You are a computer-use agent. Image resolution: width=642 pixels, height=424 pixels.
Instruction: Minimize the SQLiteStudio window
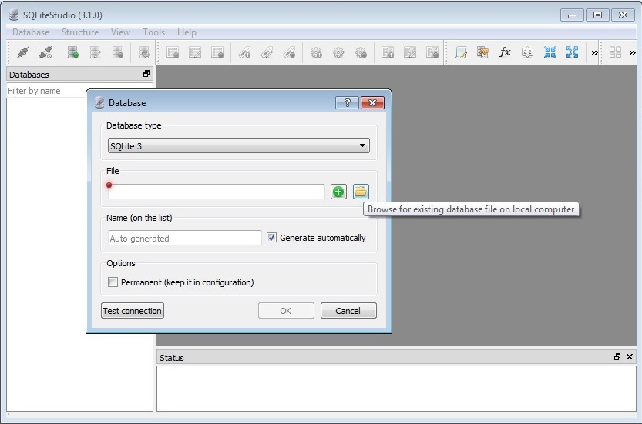pos(572,15)
